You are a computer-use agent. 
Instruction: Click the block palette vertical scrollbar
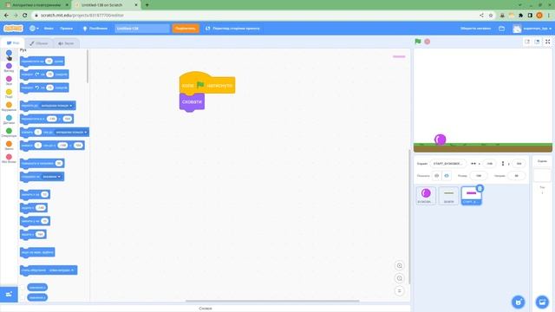88,67
